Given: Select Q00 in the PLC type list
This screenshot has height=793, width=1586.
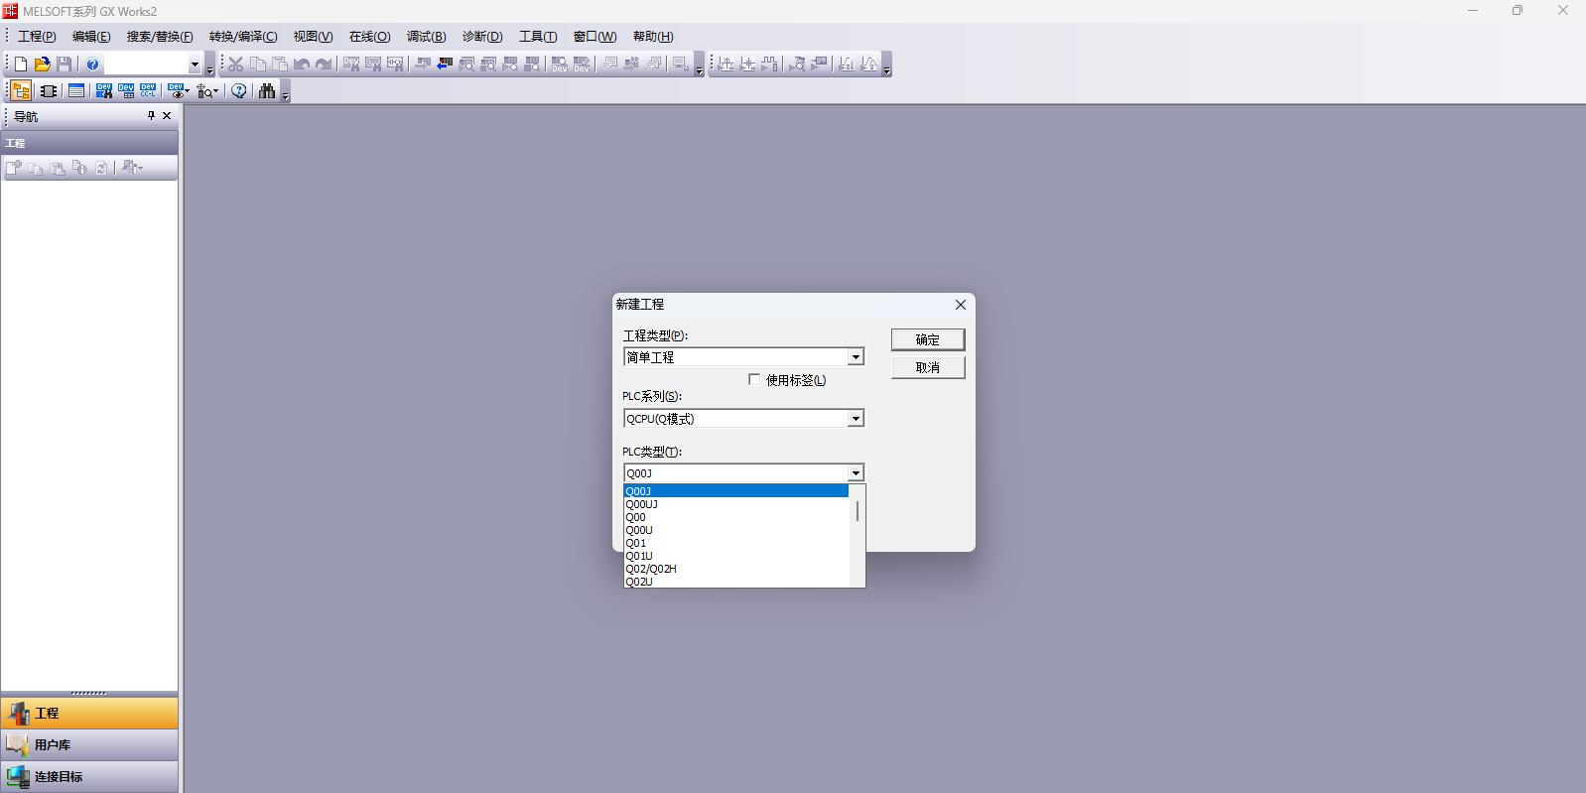Looking at the screenshot, I should (x=736, y=517).
